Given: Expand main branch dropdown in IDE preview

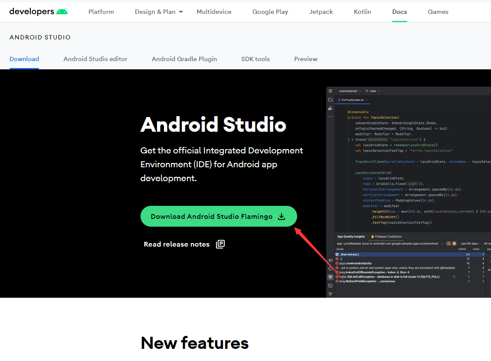Looking at the screenshot, I should tap(373, 91).
